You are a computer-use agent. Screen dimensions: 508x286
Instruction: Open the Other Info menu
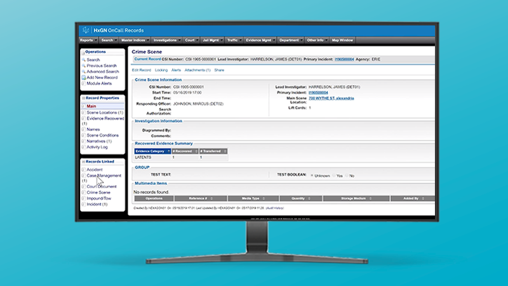coord(317,40)
